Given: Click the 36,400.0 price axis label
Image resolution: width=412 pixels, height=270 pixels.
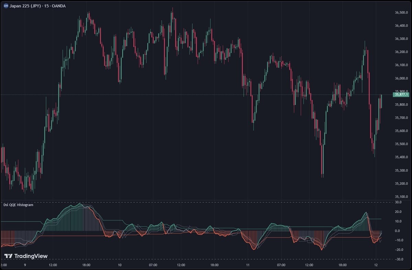Looking at the screenshot, I should coord(401,26).
